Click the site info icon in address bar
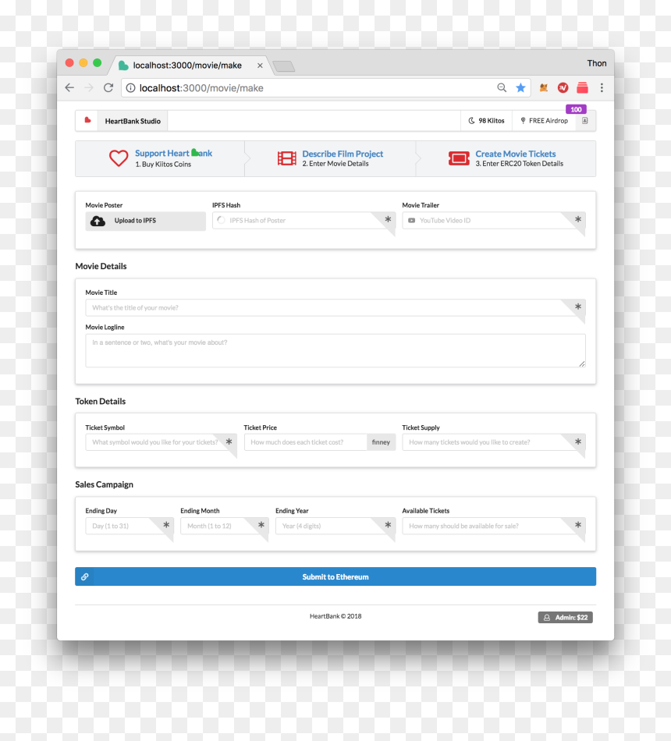Image resolution: width=671 pixels, height=741 pixels. pyautogui.click(x=131, y=88)
